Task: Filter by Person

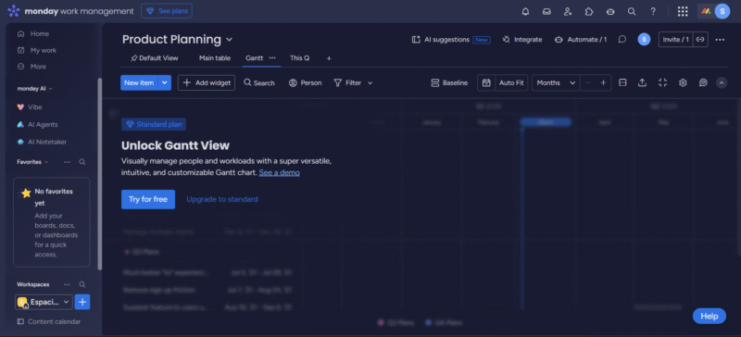Action: 306,82
